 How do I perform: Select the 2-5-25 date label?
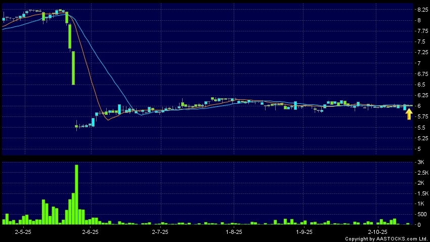click(23, 231)
